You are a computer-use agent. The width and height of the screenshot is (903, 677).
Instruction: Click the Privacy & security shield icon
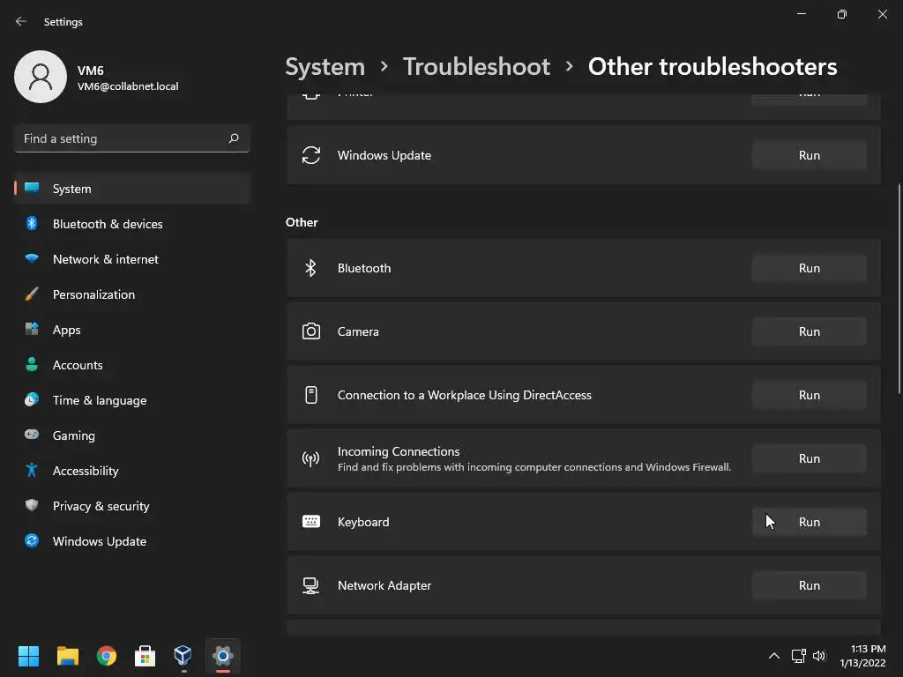pyautogui.click(x=32, y=505)
